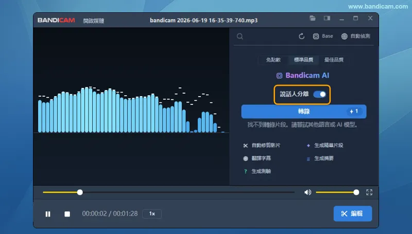
Task: Click the refresh transcription icon
Action: pyautogui.click(x=302, y=36)
